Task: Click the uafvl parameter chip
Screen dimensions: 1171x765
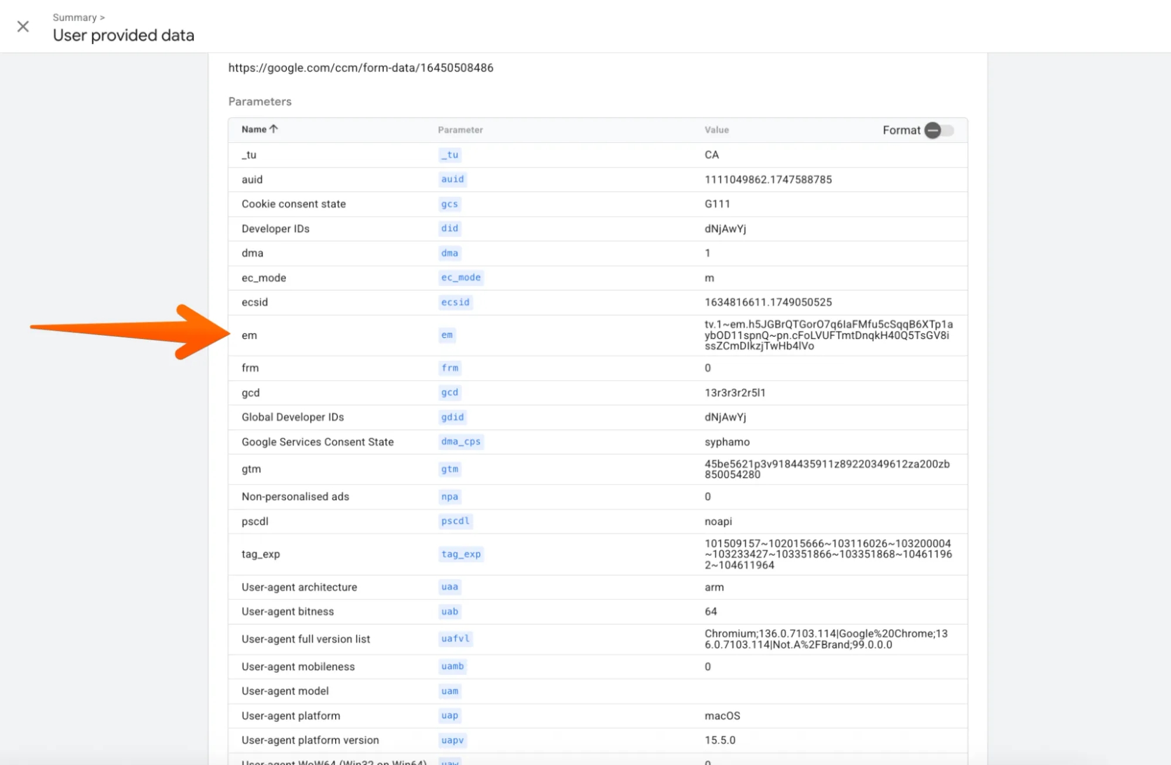Action: click(x=455, y=639)
